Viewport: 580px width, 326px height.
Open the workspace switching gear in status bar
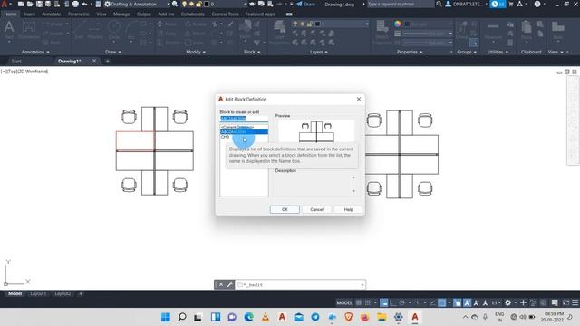tap(507, 302)
